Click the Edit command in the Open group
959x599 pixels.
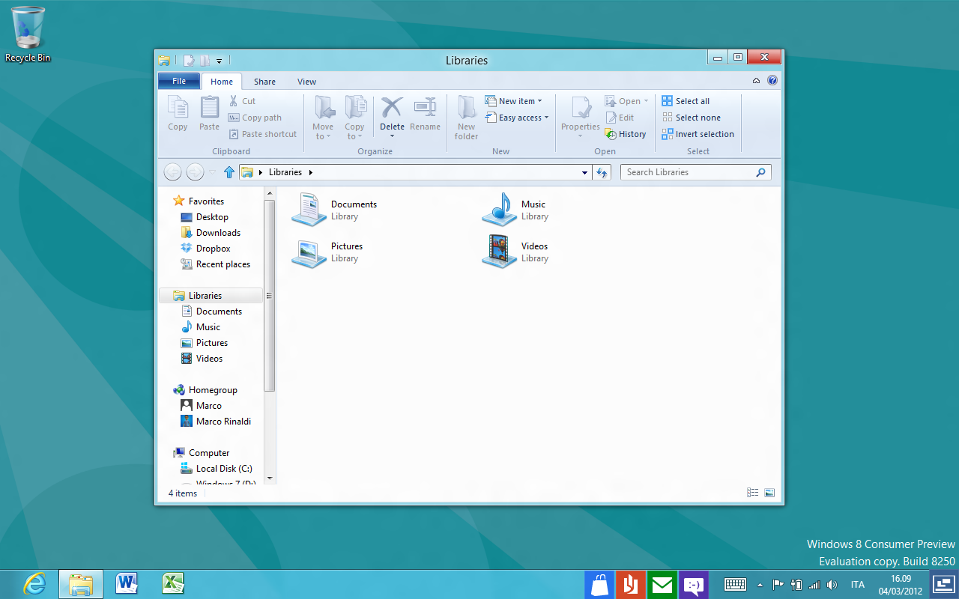click(620, 118)
